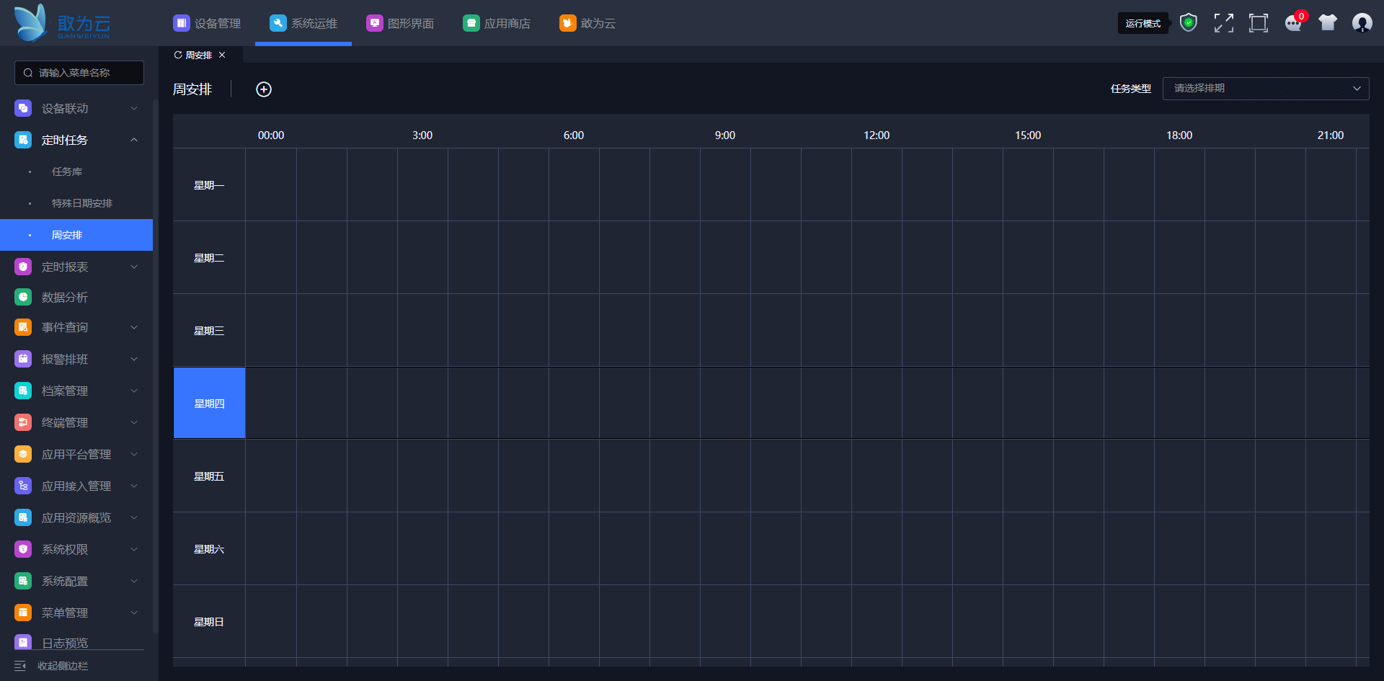1384x681 pixels.
Task: Toggle the 运行模式 button
Action: (x=1143, y=23)
